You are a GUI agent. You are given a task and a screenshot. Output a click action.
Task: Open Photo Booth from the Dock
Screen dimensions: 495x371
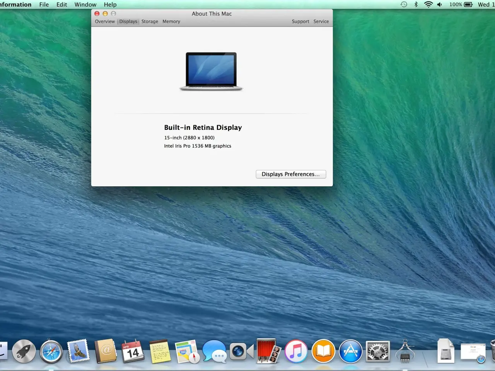coord(269,351)
